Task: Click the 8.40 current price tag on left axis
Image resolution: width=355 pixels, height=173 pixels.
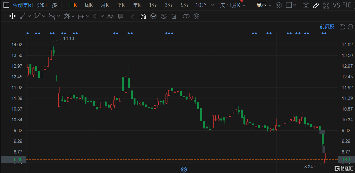Action: [x=14, y=159]
